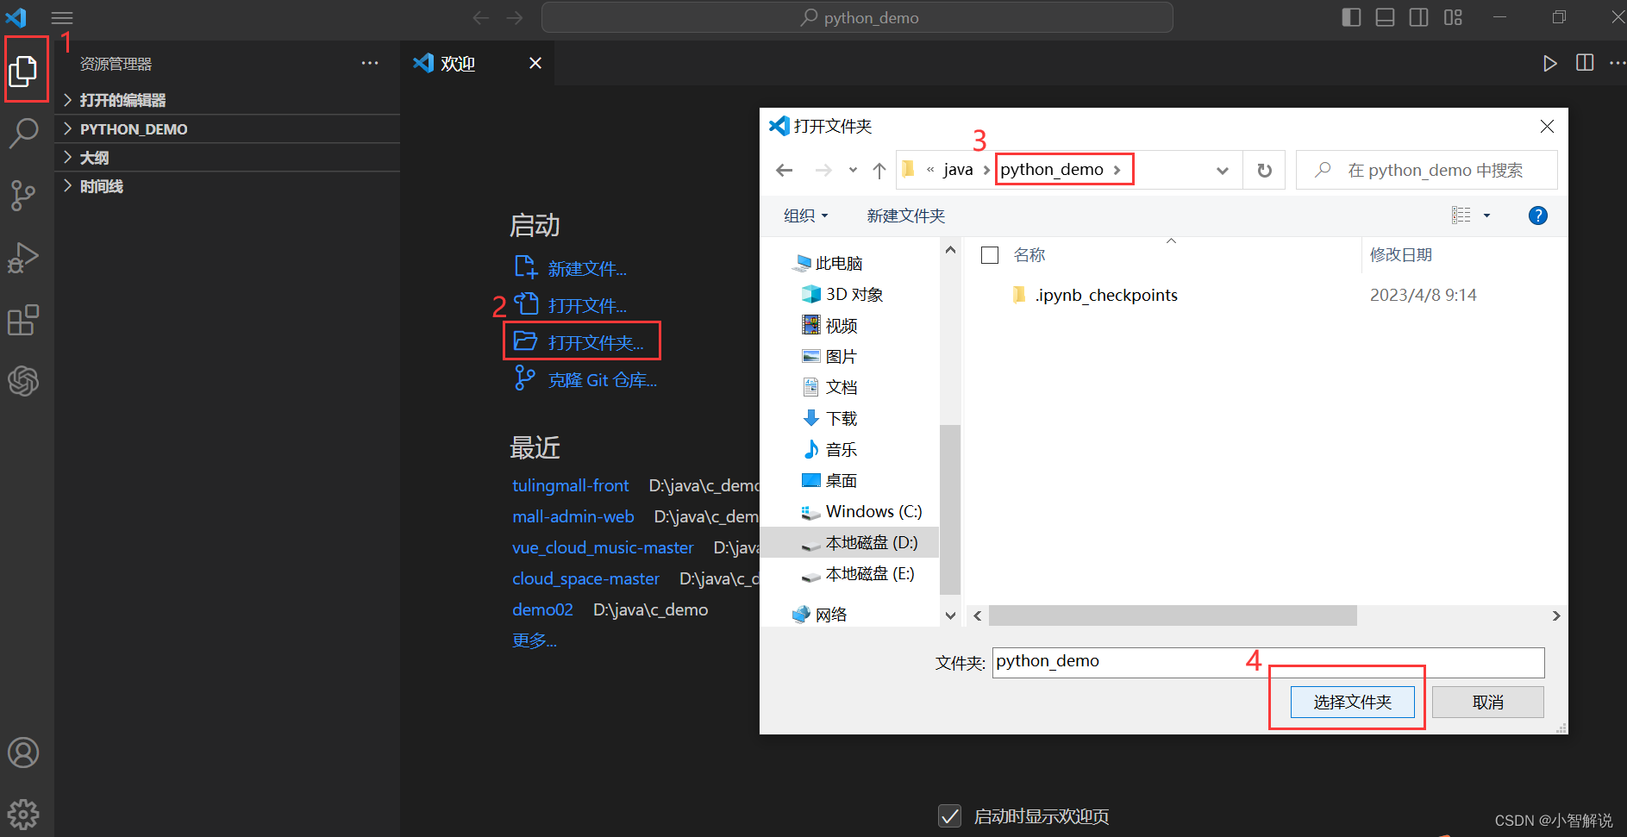Image resolution: width=1627 pixels, height=837 pixels.
Task: Open the Organize dropdown menu
Action: pyautogui.click(x=805, y=215)
